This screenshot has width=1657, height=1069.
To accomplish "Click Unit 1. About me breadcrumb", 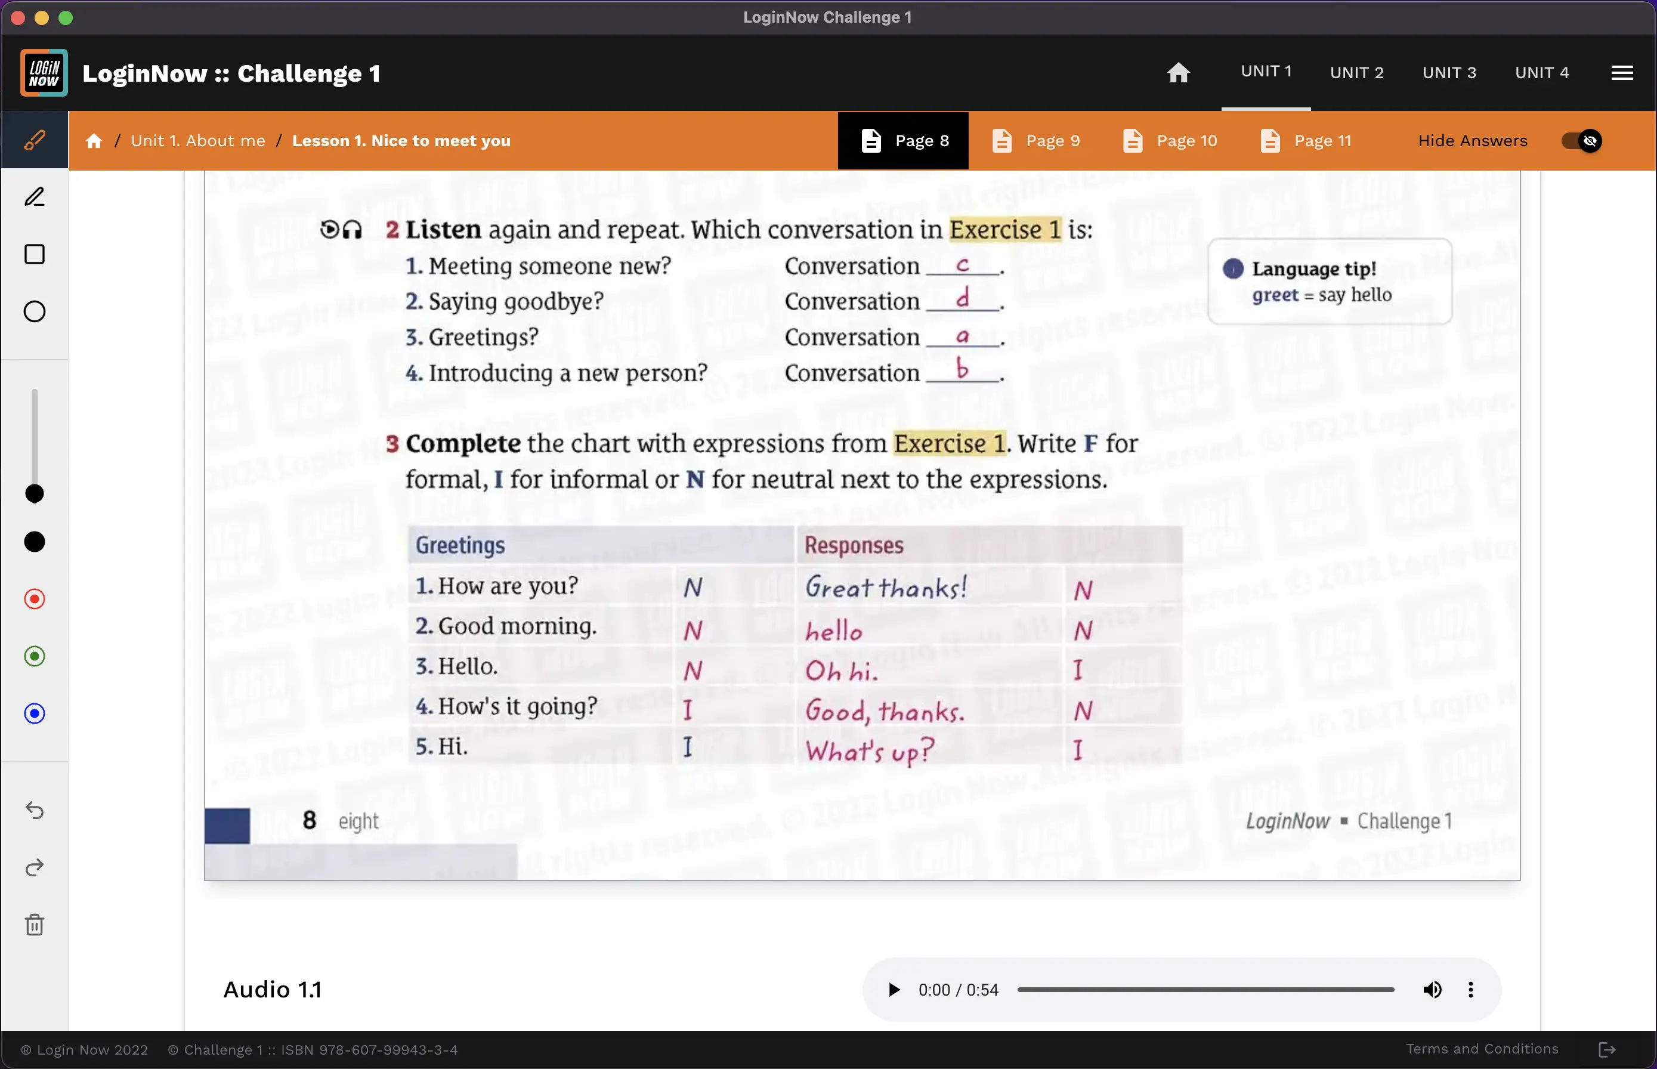I will pyautogui.click(x=198, y=141).
